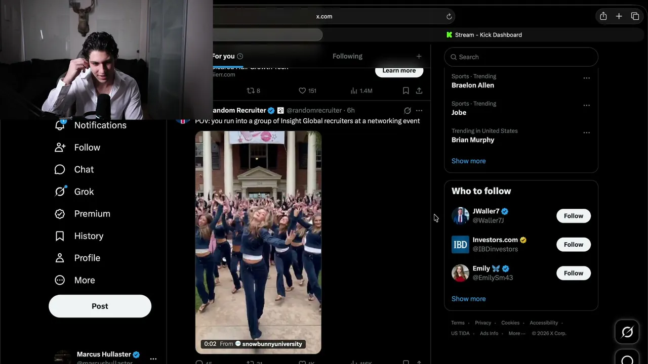Open Premium in the sidebar
The image size is (648, 364).
[x=82, y=214]
